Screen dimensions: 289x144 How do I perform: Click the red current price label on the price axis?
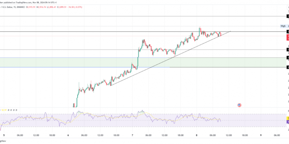288,37
